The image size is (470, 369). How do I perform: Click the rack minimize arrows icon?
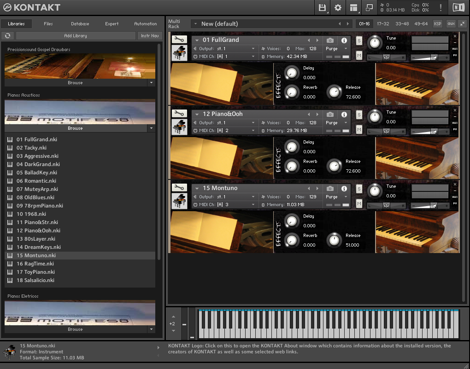[463, 23]
